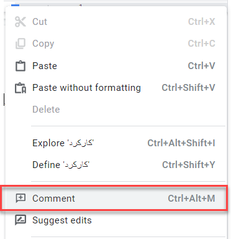This screenshot has width=231, height=239.
Task: Click the Copy duplicate-pages icon
Action: tap(20, 44)
